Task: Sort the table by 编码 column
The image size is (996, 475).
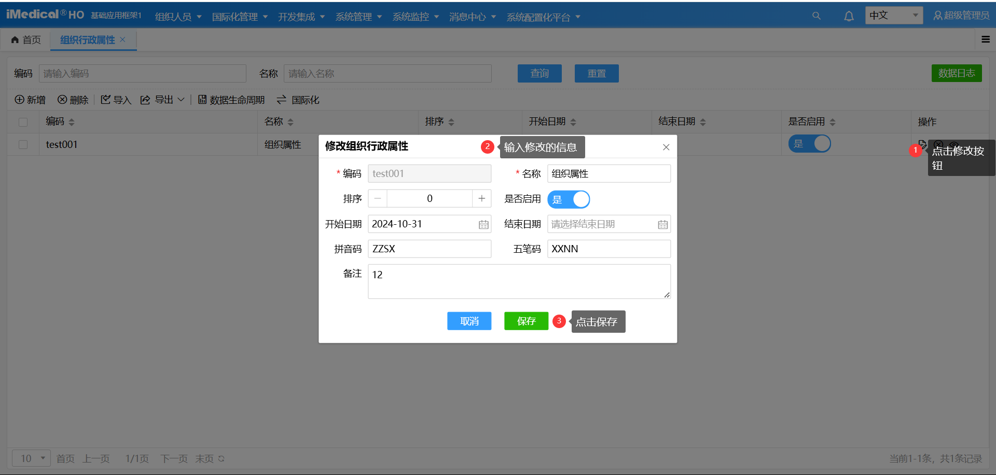Action: [72, 122]
